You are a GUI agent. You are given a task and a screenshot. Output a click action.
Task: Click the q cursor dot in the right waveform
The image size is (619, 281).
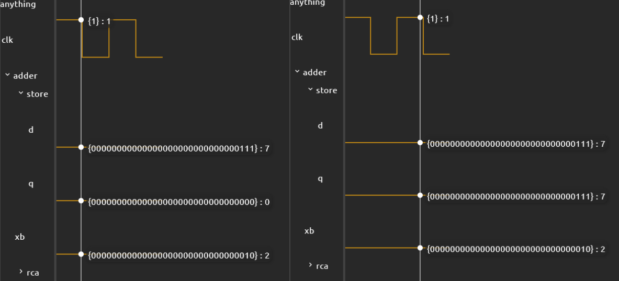pyautogui.click(x=420, y=195)
